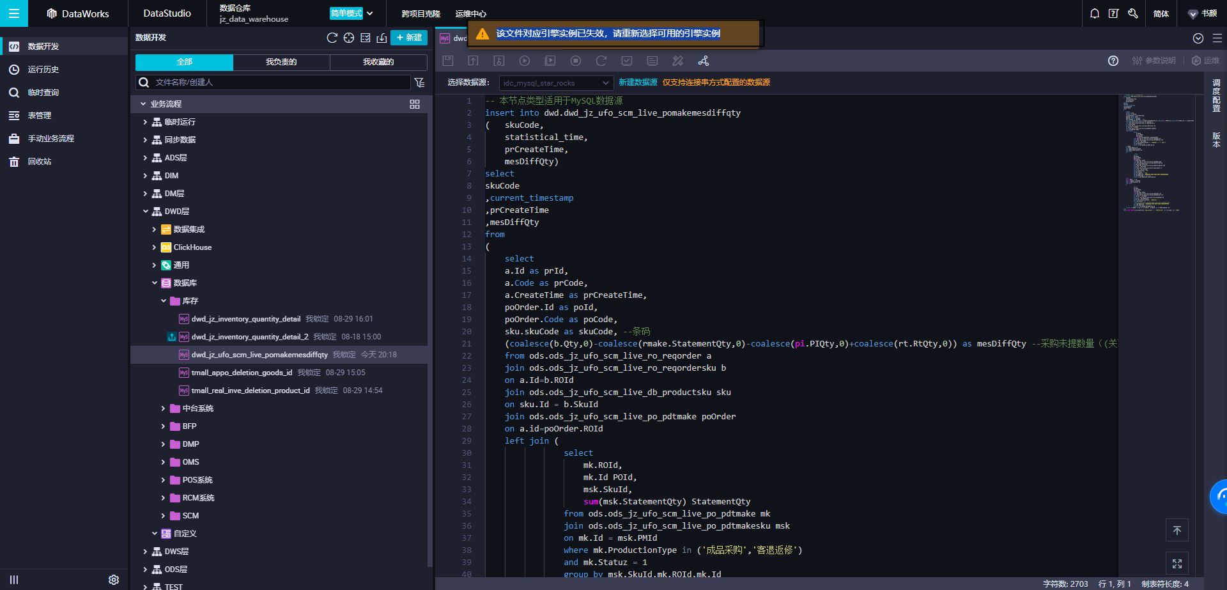Expand the ODS层 workflow
1227x590 pixels.
[145, 570]
